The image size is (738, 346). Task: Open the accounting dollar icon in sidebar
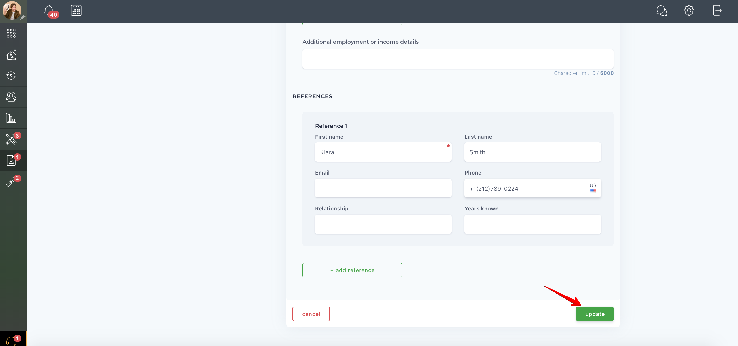[11, 76]
